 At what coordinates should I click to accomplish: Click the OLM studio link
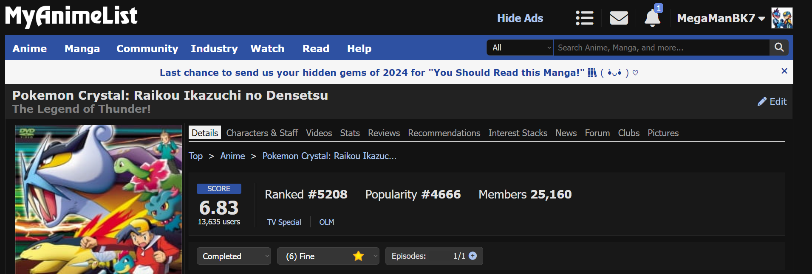point(327,222)
